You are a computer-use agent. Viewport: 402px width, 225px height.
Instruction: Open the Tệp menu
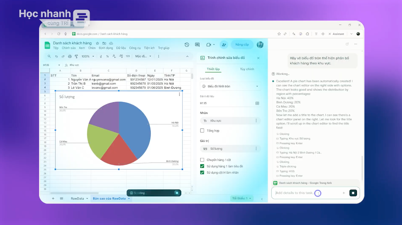(55, 48)
